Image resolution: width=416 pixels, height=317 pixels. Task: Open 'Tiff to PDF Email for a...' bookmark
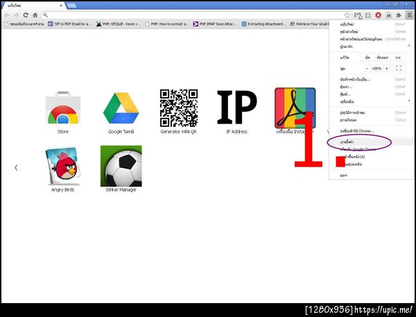pos(69,24)
